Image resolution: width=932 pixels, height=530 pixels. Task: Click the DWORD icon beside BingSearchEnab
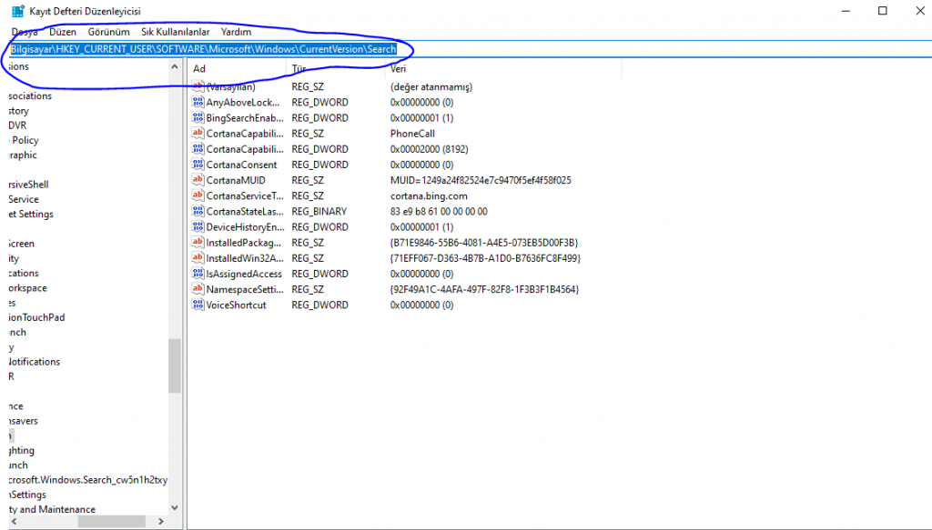pyautogui.click(x=198, y=117)
